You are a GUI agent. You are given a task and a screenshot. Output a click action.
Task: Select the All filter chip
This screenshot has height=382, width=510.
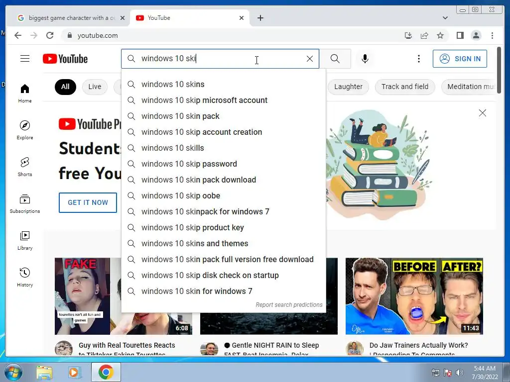65,87
